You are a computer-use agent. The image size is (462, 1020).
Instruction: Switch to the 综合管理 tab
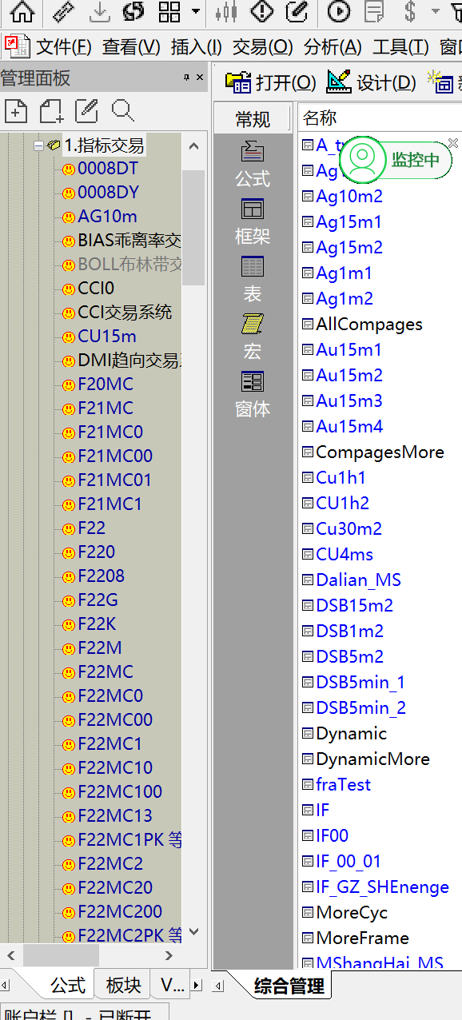pyautogui.click(x=289, y=986)
